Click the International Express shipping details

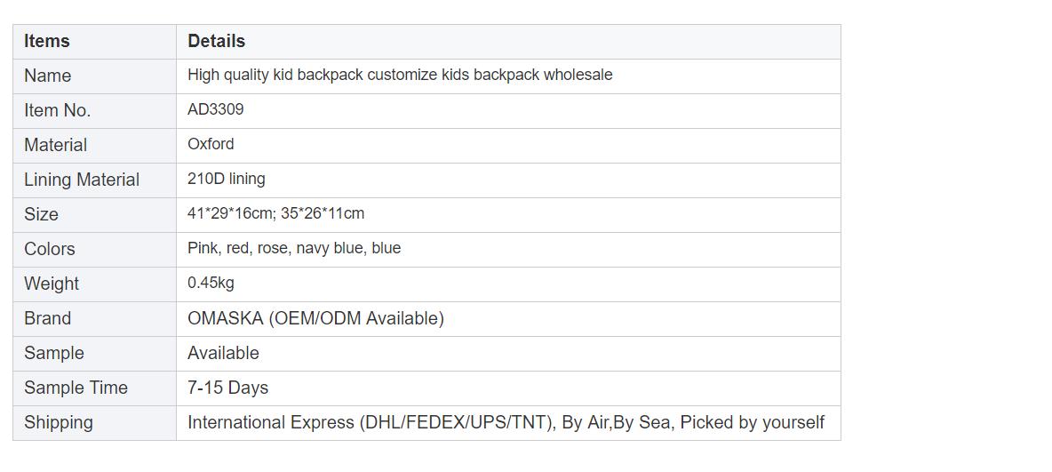coord(506,423)
